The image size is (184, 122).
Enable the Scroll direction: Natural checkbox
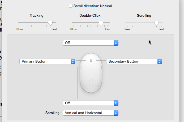tap(71, 6)
